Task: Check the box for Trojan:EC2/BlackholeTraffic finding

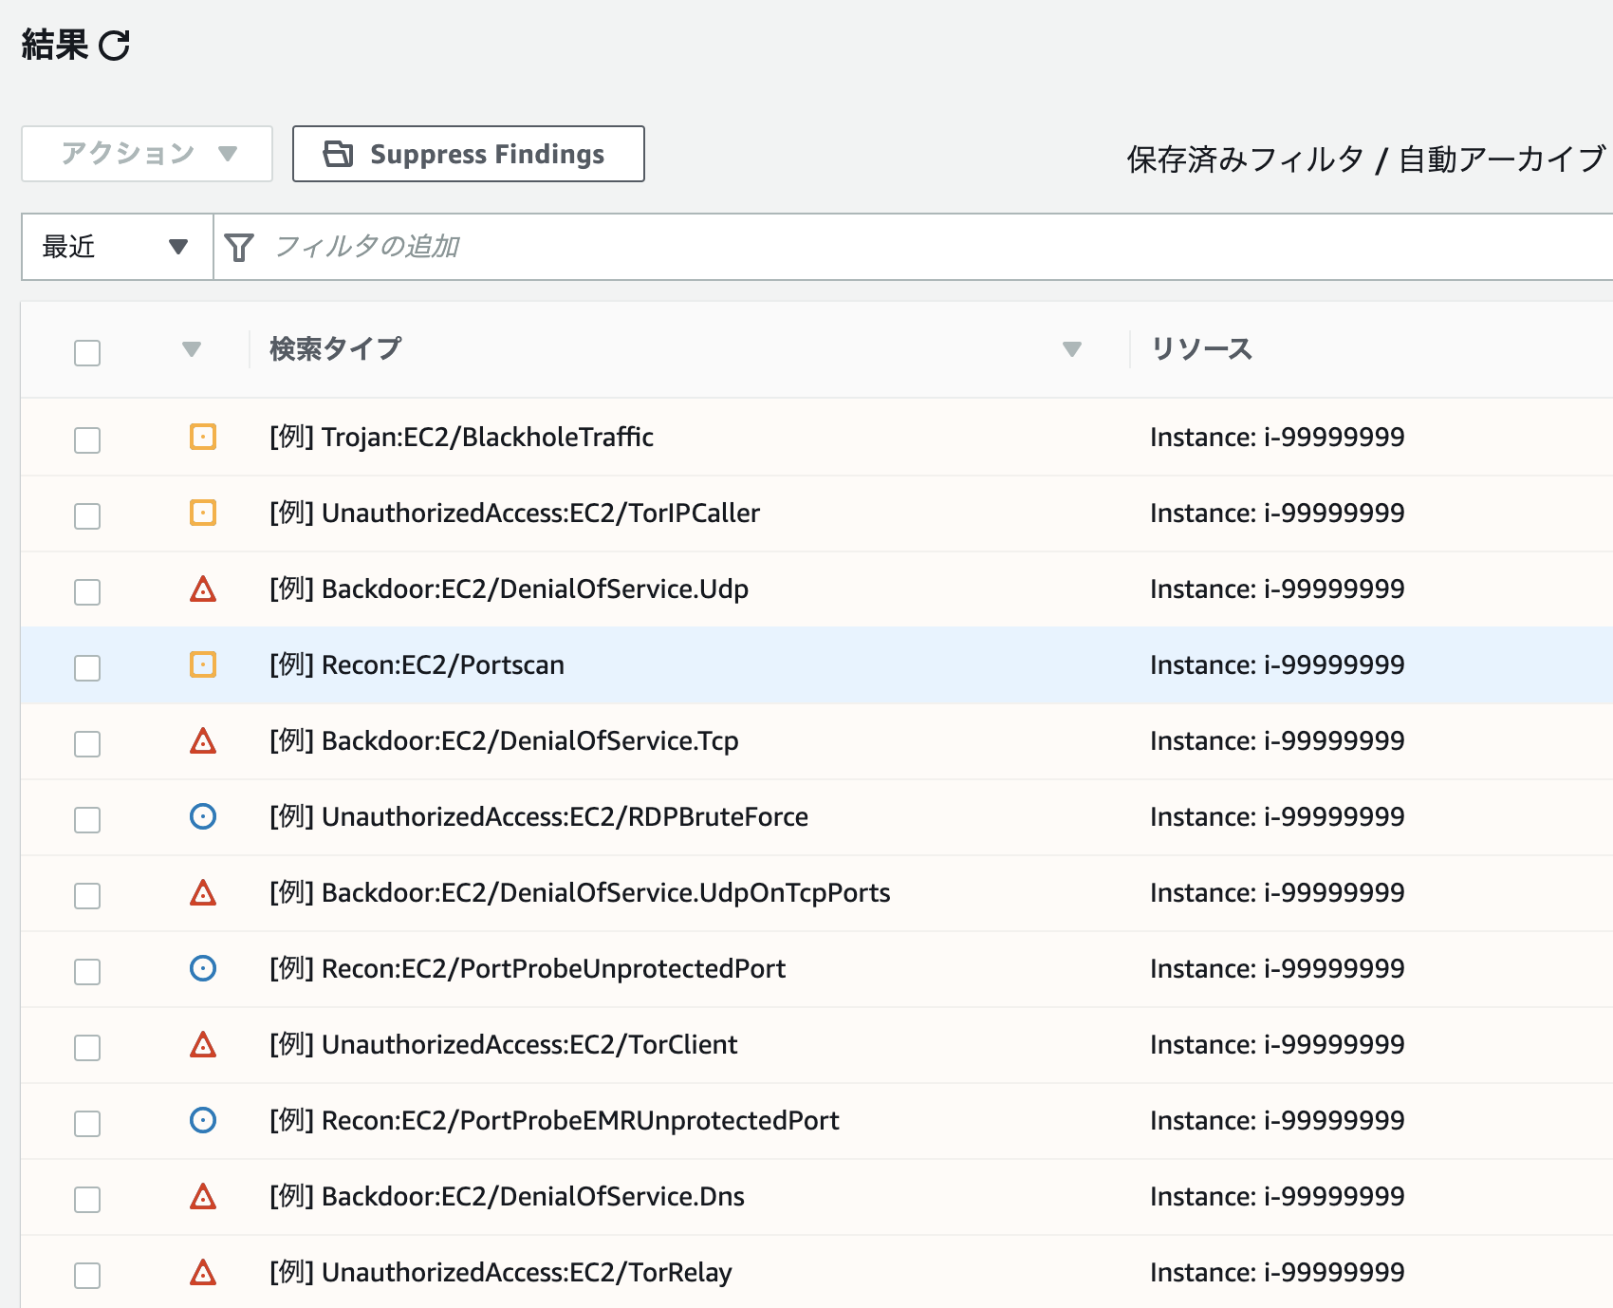Action: 87,440
